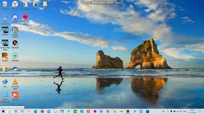Select the Bandicam desktop shortcut
The width and height of the screenshot is (204, 114).
(15, 43)
